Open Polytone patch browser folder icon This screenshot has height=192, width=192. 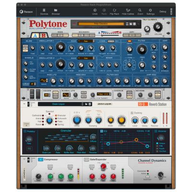[x=131, y=24]
